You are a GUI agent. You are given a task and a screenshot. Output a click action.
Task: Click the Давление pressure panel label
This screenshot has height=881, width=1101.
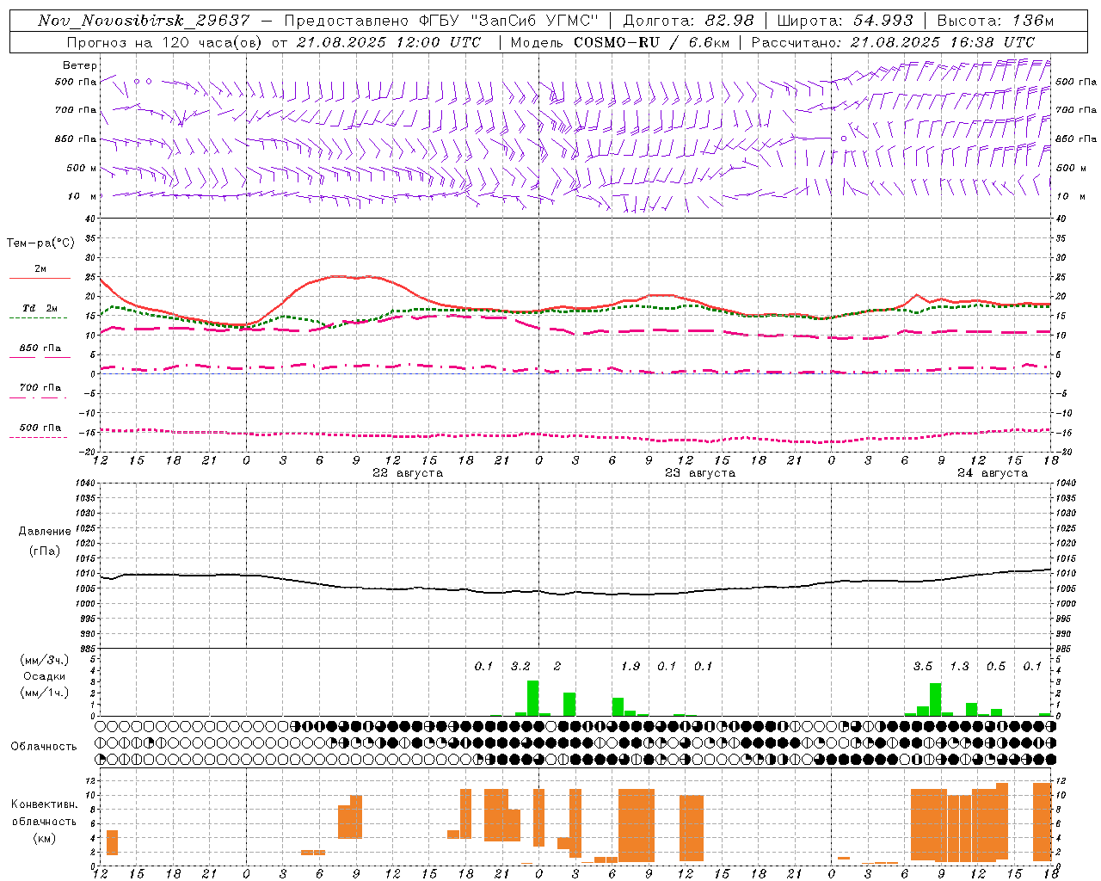45,531
